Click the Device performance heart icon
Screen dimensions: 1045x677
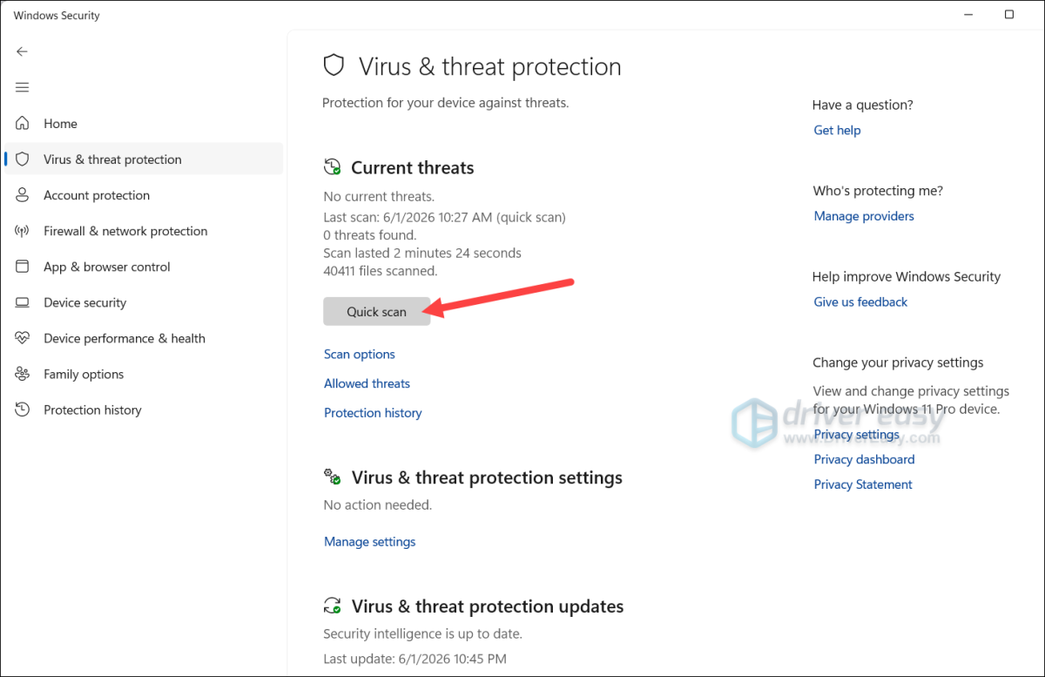tap(23, 338)
